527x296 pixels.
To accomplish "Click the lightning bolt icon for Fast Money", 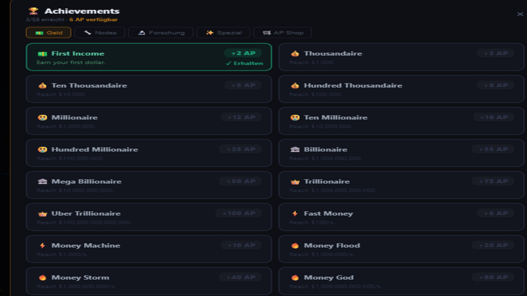I will pyautogui.click(x=295, y=214).
